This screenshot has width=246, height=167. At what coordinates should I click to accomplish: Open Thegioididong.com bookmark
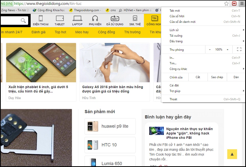(x=85, y=10)
